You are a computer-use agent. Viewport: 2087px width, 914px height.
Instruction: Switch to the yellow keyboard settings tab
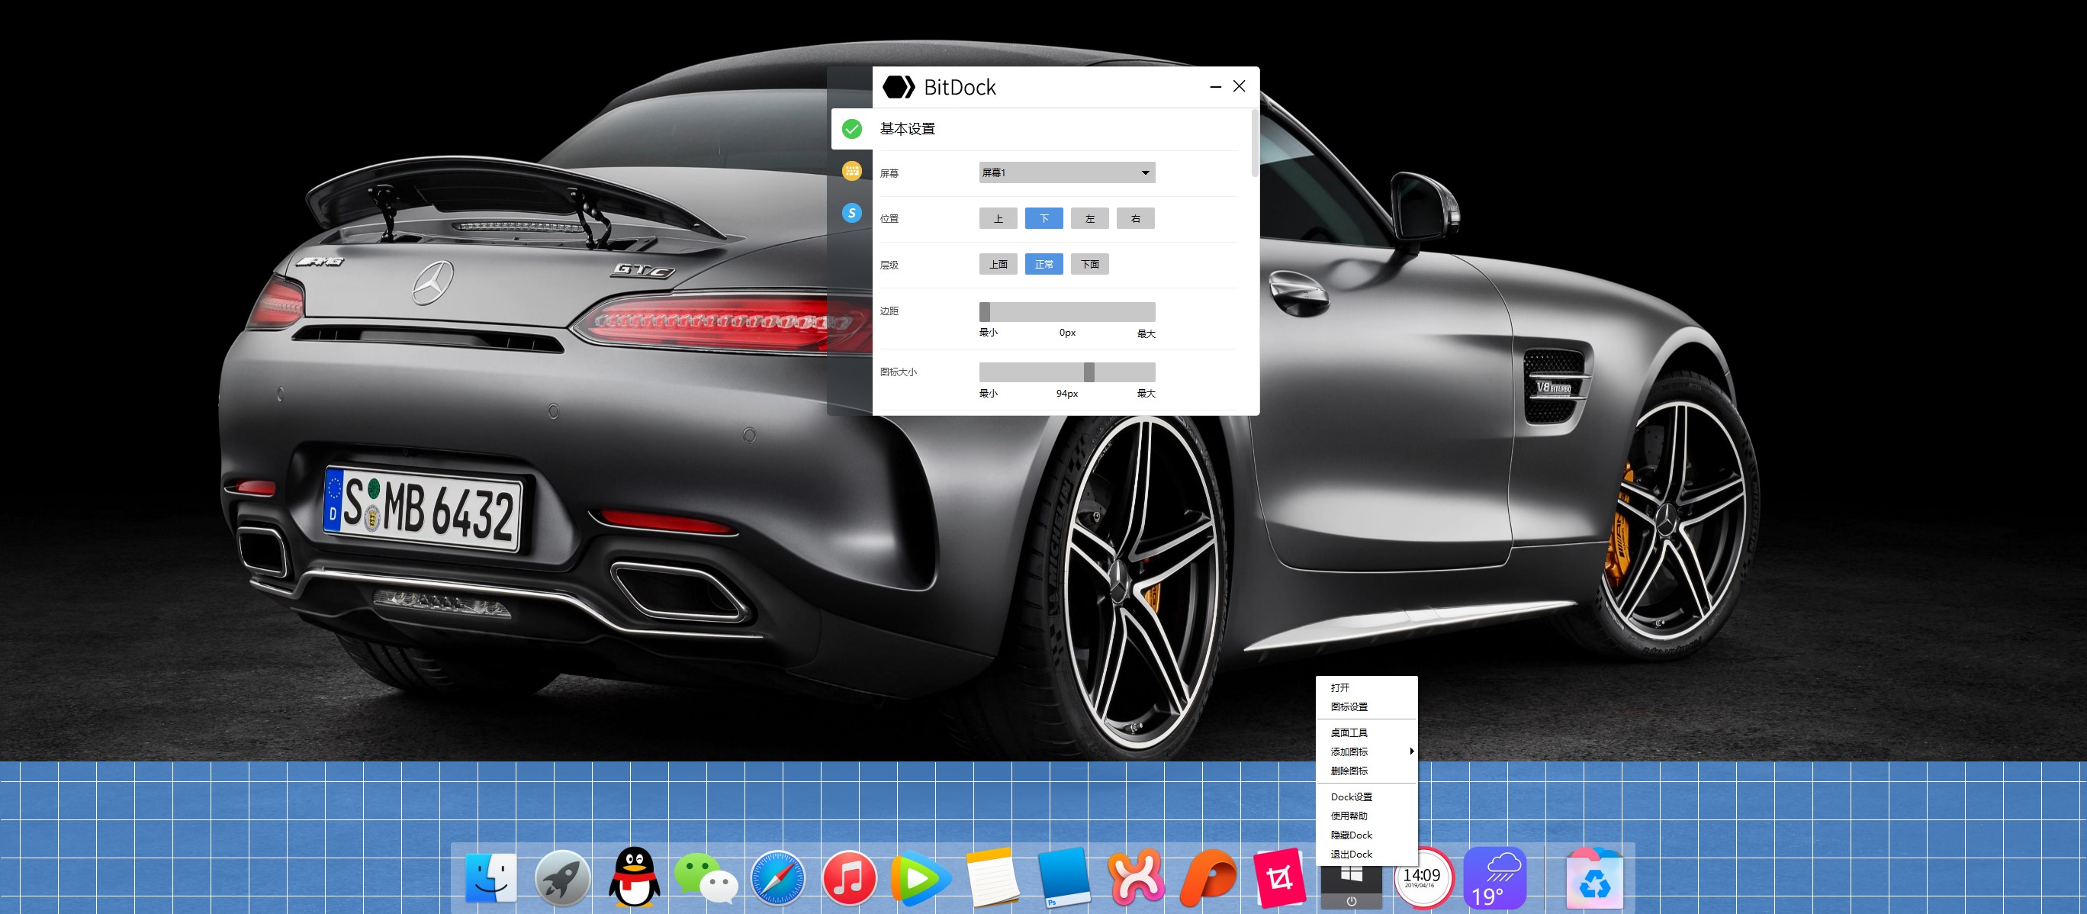pos(851,170)
